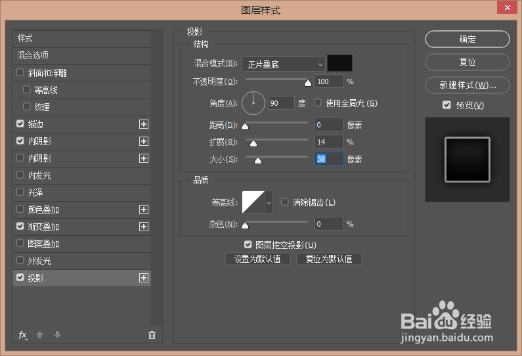Open the 等高线 contour picker arrow

point(269,202)
